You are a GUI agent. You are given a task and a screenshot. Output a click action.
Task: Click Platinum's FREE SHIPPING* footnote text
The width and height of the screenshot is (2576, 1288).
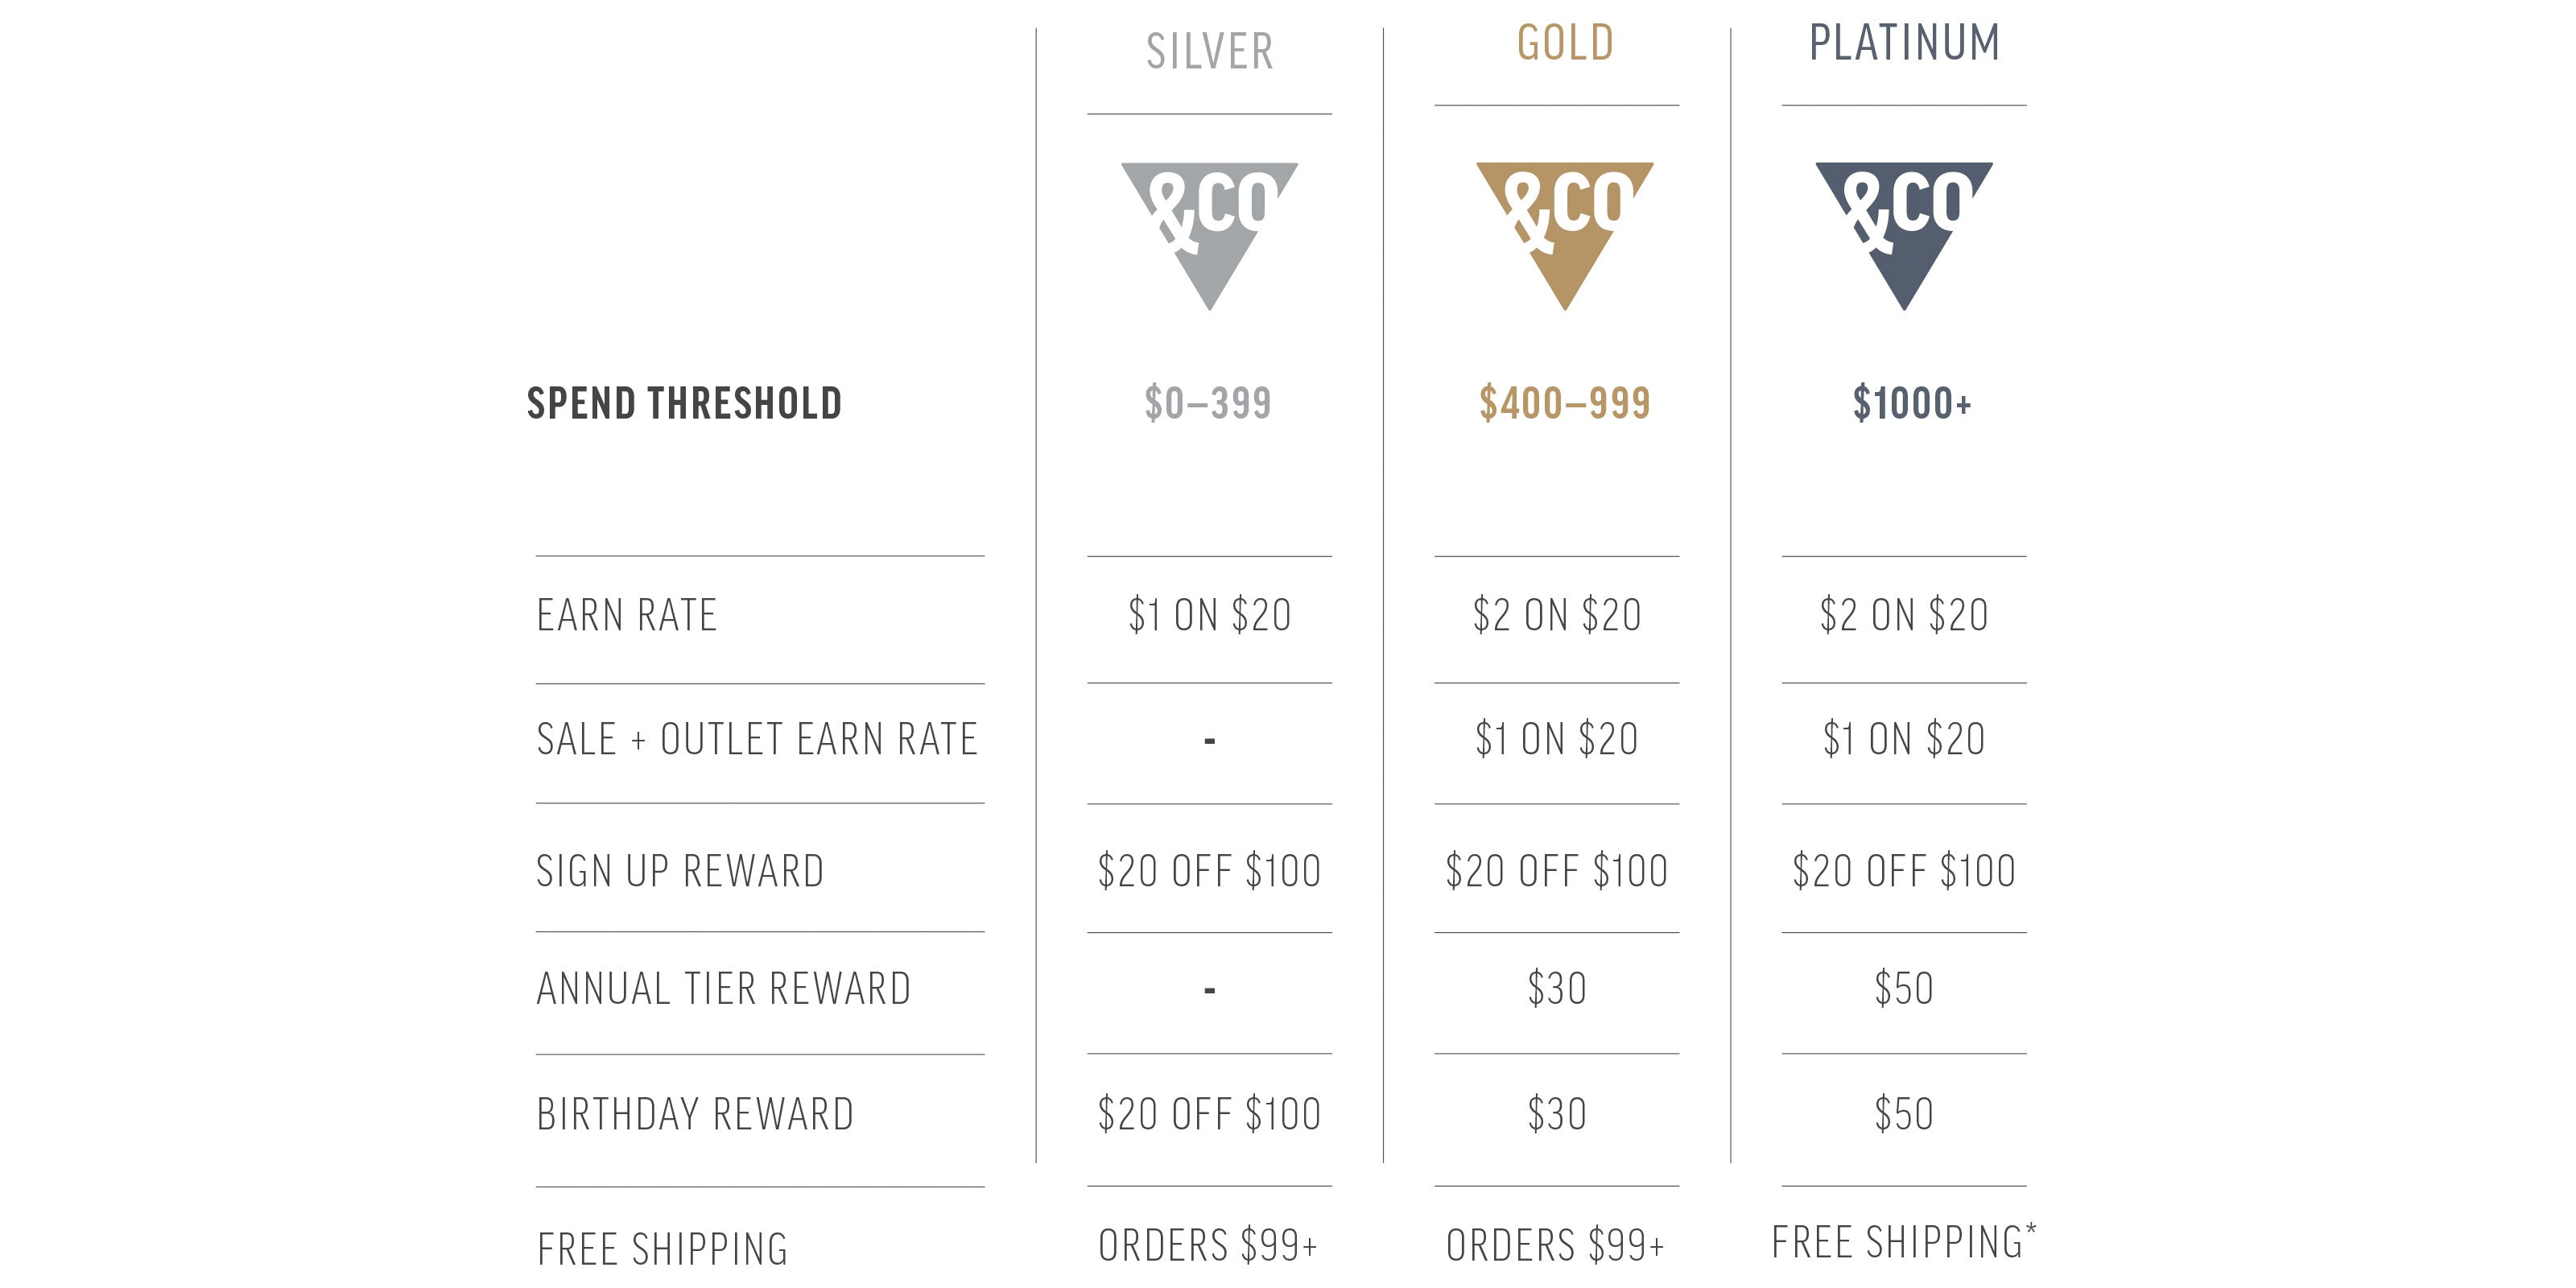click(x=1903, y=1242)
